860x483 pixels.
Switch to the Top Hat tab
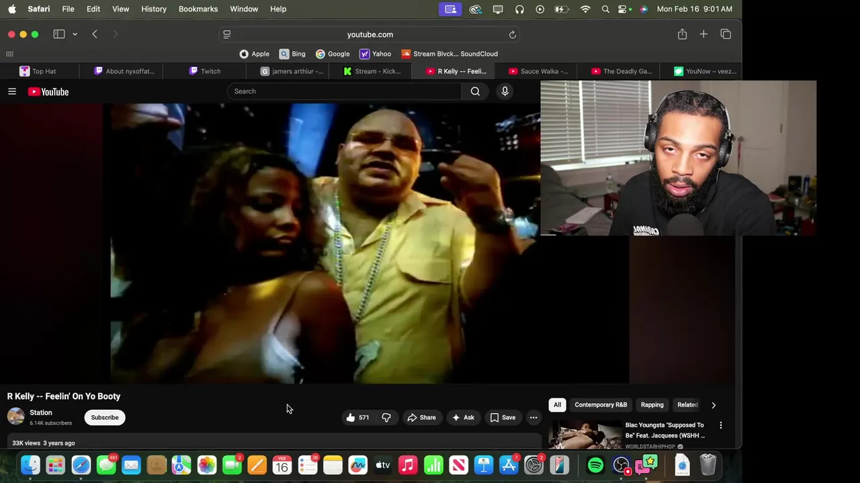[38, 71]
